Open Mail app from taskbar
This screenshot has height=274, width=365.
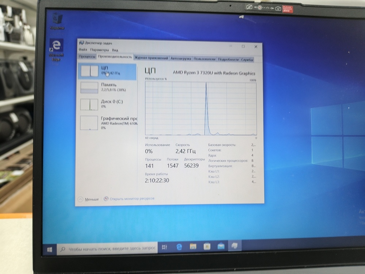click(221, 246)
